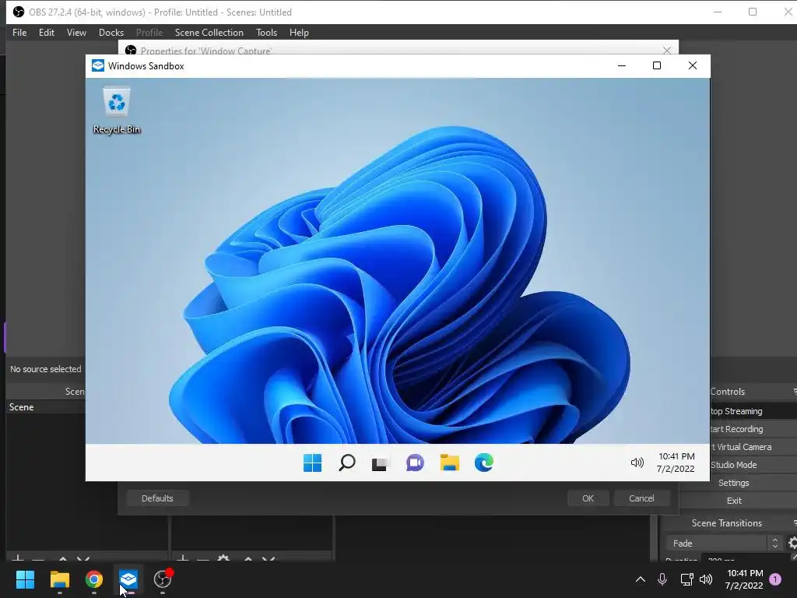This screenshot has width=797, height=598.
Task: Open the Help menu in OBS
Action: point(299,33)
